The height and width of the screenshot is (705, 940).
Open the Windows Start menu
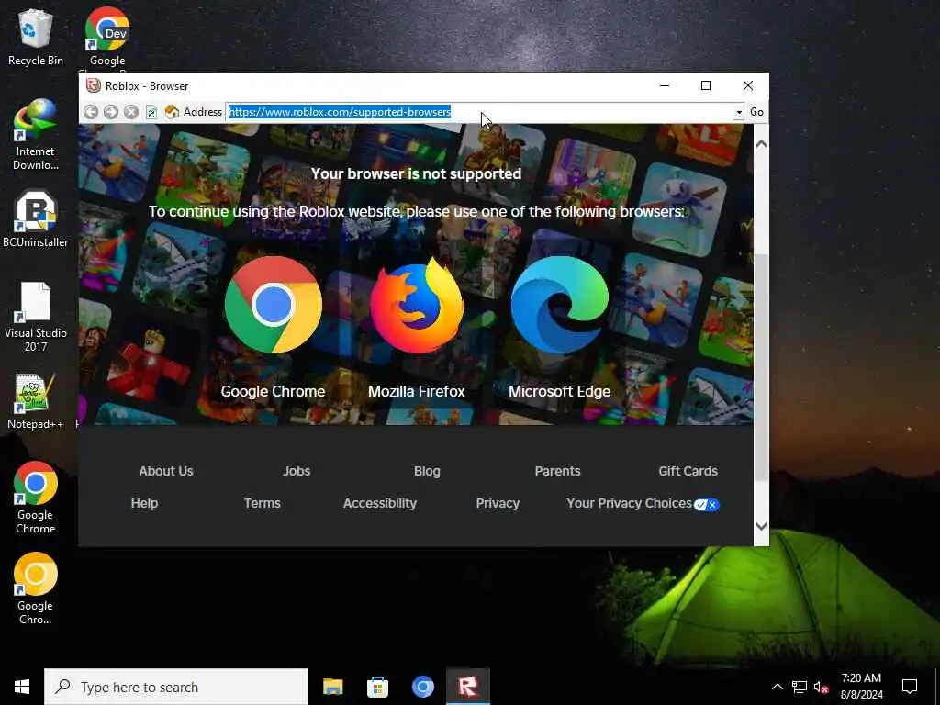click(22, 687)
